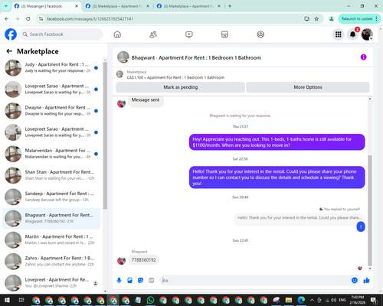Screen dimensions: 383x306
Task: Switch to the third tab, Marketplace
Action: pyautogui.click(x=188, y=6)
